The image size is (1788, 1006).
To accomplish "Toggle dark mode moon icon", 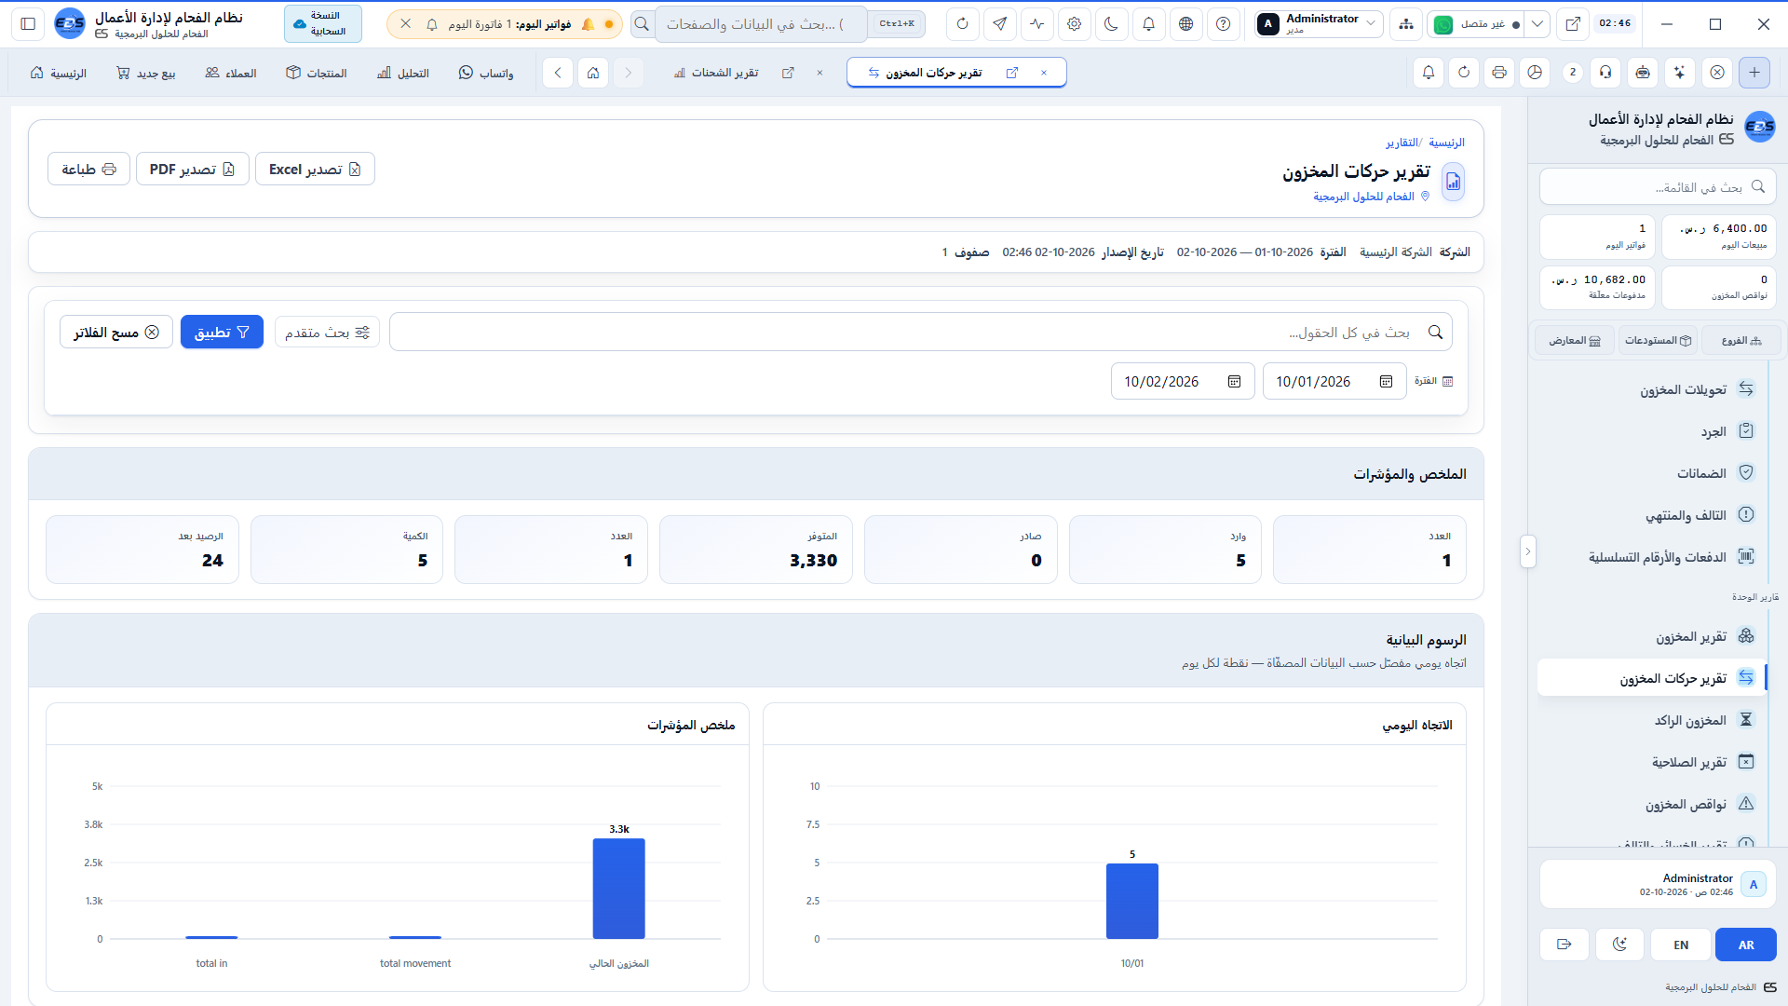I will (1112, 24).
